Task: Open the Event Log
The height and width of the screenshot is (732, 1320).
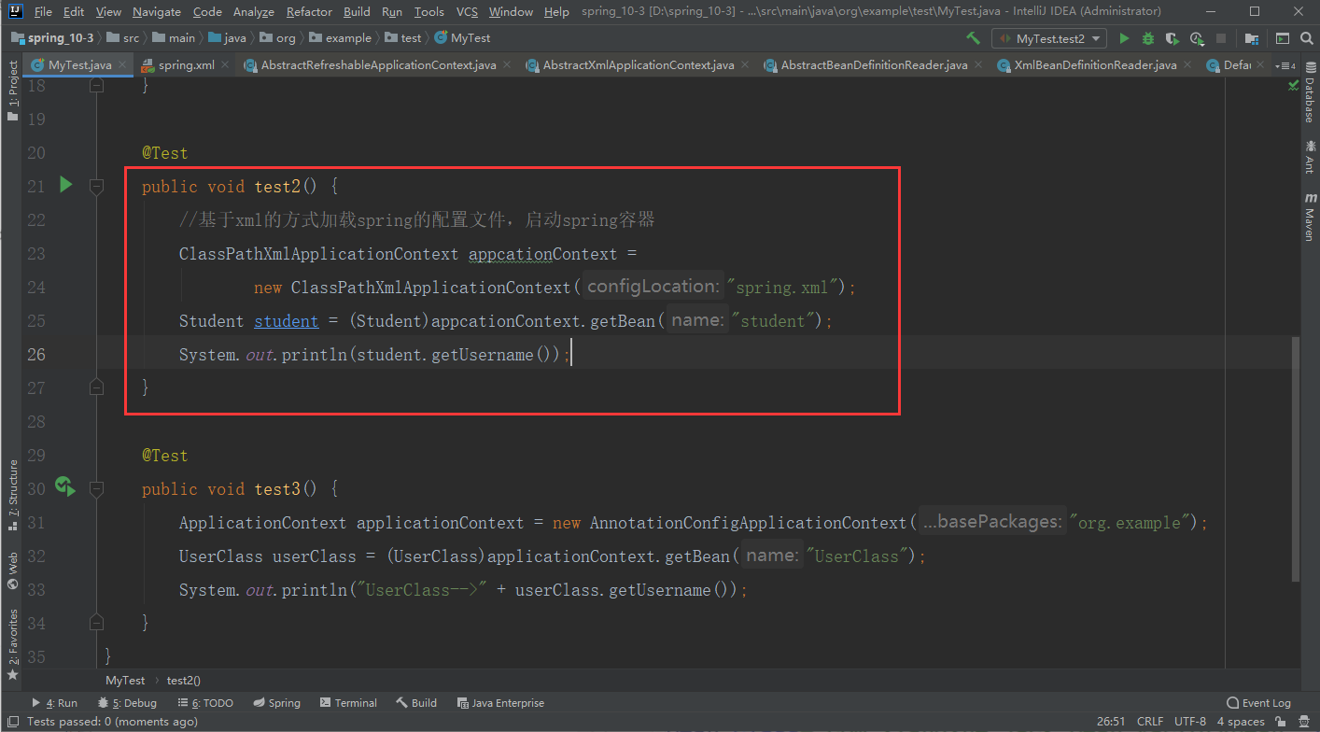Action: point(1258,703)
